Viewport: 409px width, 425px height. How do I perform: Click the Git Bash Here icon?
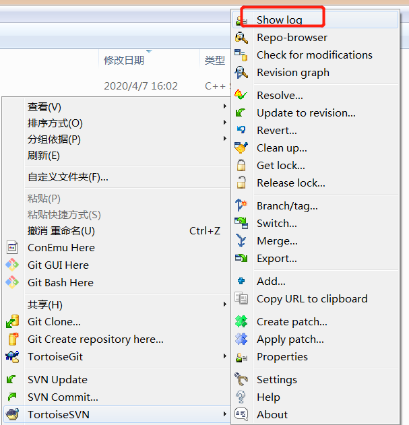coord(12,282)
